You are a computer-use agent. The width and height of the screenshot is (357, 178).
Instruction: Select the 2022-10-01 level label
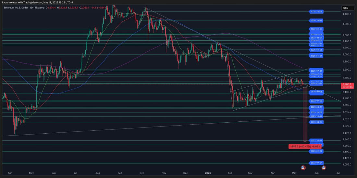coord(316,140)
